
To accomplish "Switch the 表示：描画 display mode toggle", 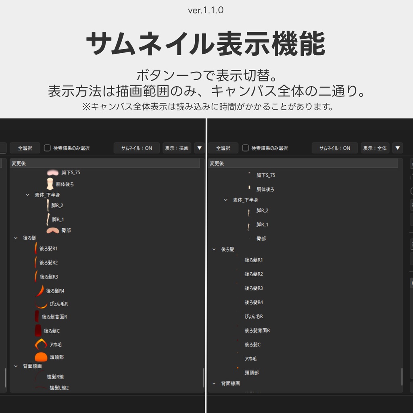I will [177, 148].
